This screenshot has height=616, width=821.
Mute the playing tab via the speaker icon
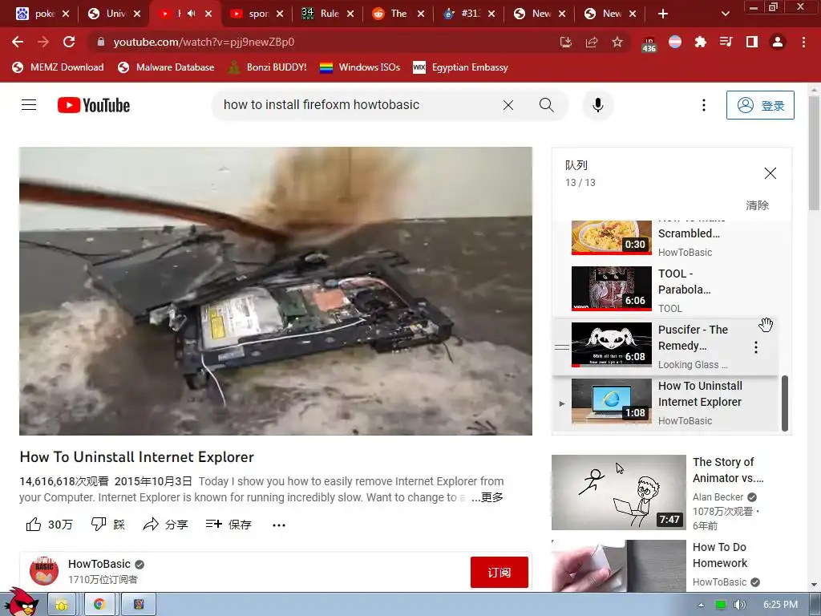[192, 14]
